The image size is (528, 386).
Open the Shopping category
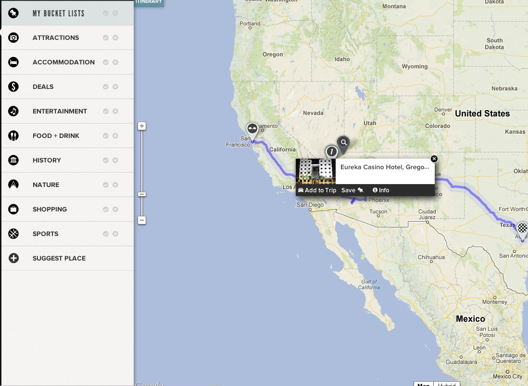[68, 209]
